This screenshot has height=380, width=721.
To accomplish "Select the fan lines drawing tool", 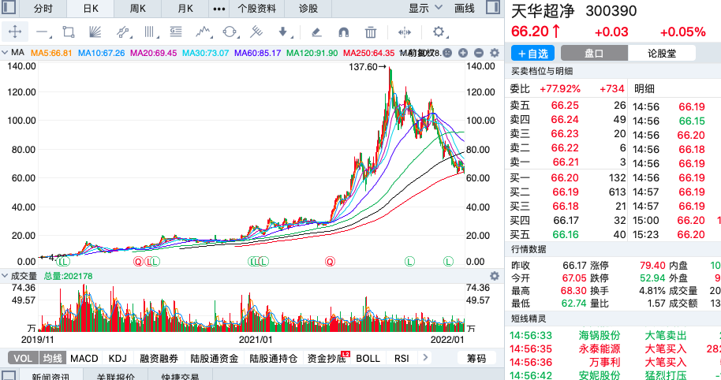I will 95,32.
